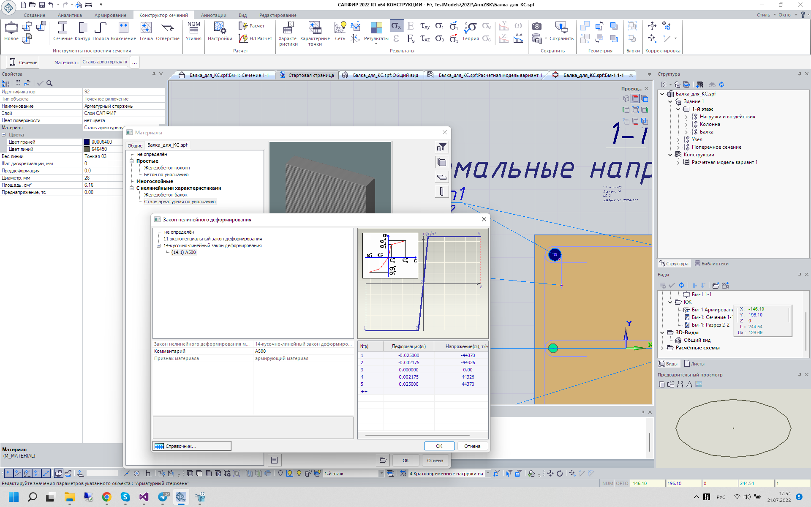Open the load case dropdown in bottom toolbar
Viewport: 811px width, 507px height.
[x=488, y=474]
